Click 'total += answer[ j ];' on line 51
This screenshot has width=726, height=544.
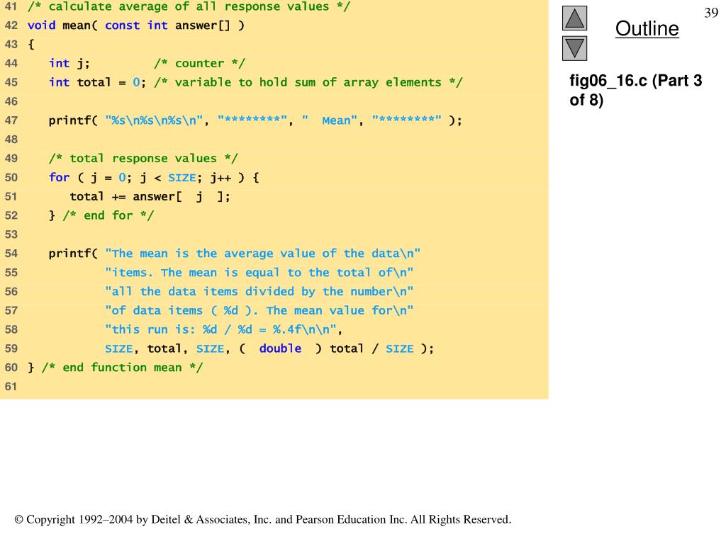tap(150, 197)
